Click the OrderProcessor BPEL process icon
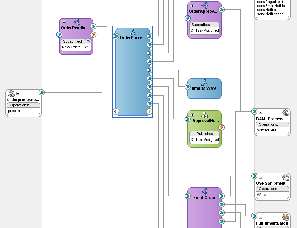Viewport: 297px width, 228px height. pos(133,32)
